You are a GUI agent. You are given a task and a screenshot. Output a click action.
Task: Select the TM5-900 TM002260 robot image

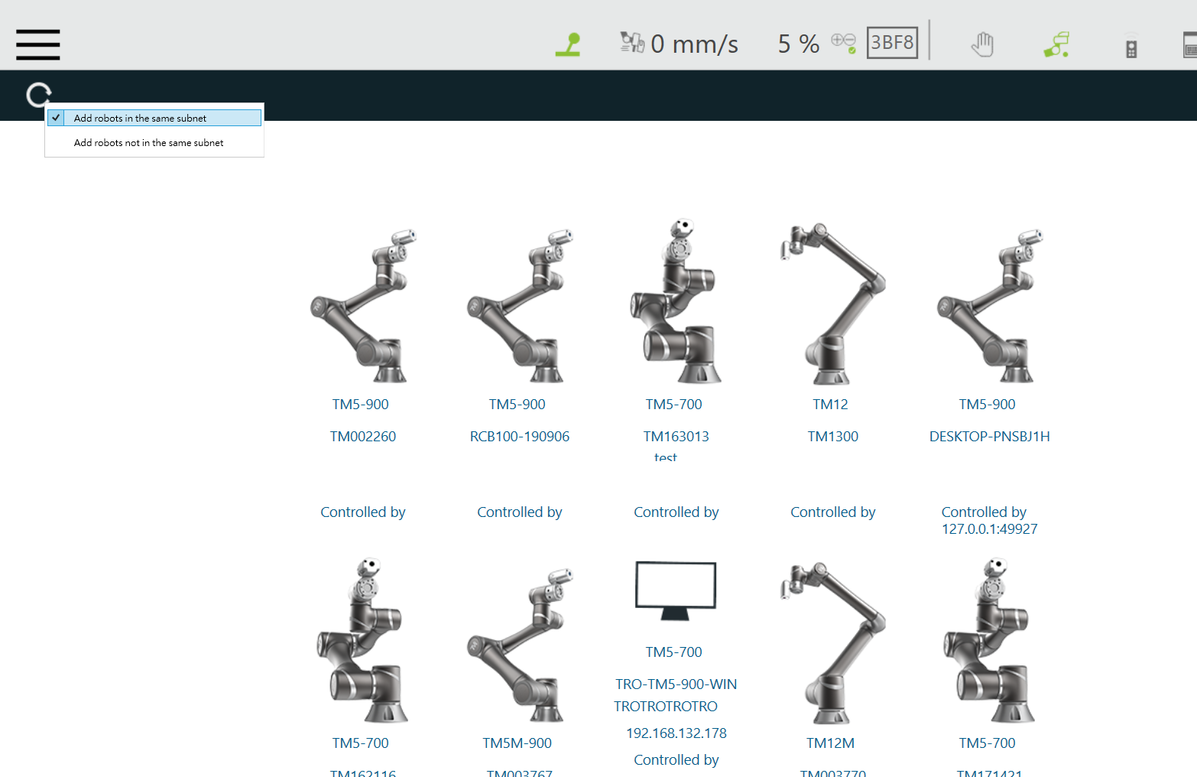363,305
